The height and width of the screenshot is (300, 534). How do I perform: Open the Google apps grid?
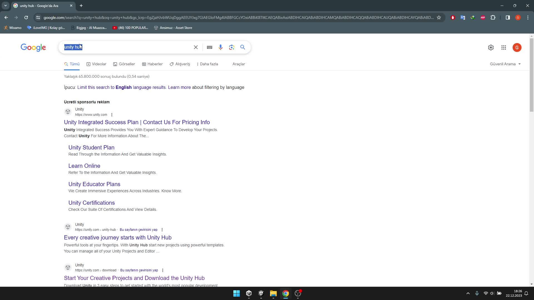pyautogui.click(x=504, y=47)
